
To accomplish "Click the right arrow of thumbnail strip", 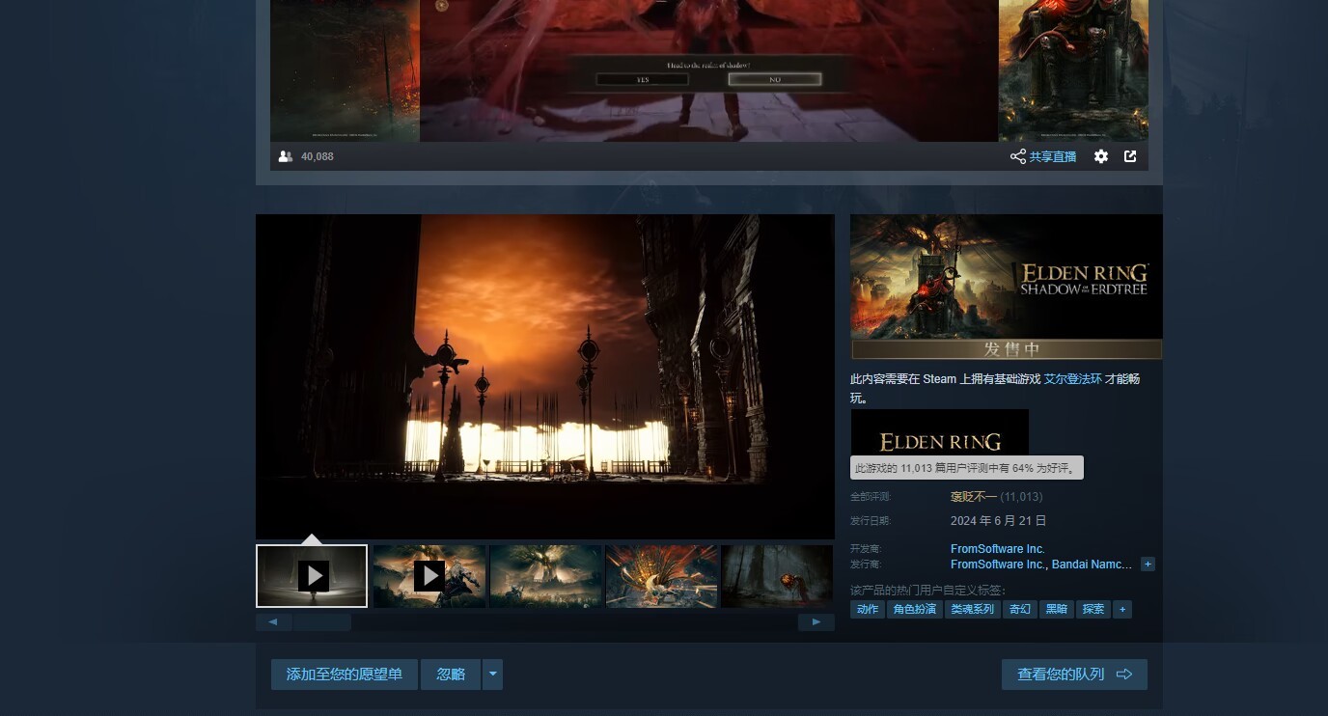I will tap(816, 622).
